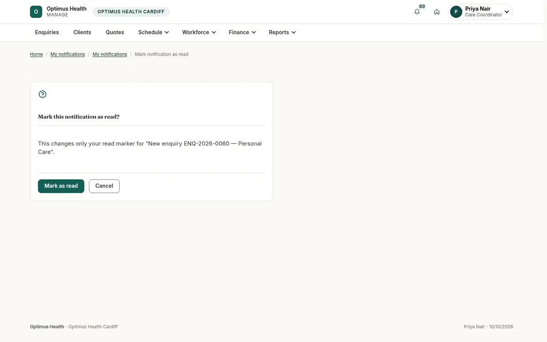Confirm with Mark as read button
Viewport: 547px width, 342px height.
click(61, 186)
